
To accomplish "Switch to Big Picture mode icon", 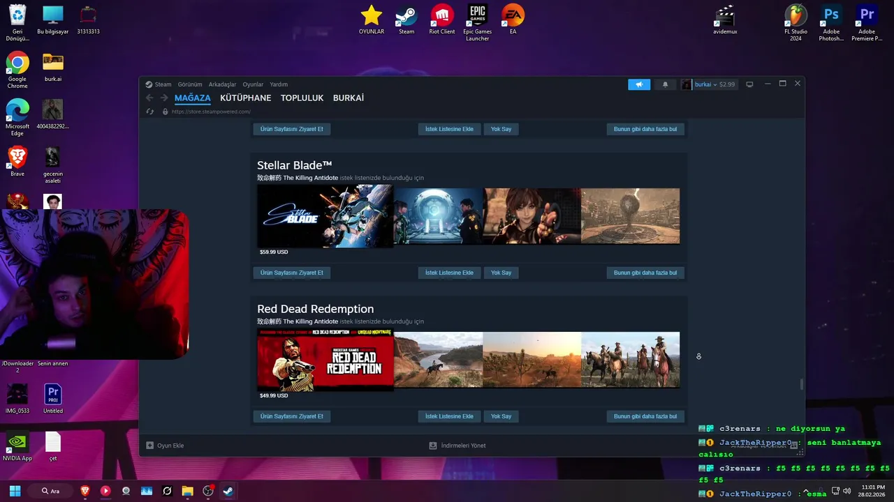I will point(749,84).
